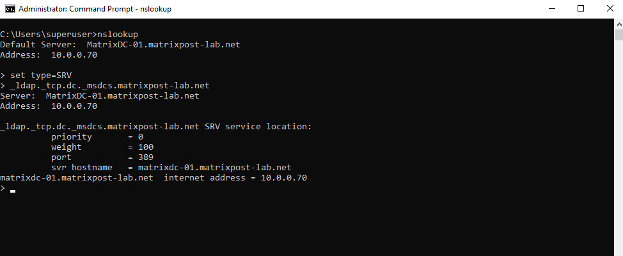Click the Default Server hostname text
This screenshot has width=623, height=256.
point(163,45)
